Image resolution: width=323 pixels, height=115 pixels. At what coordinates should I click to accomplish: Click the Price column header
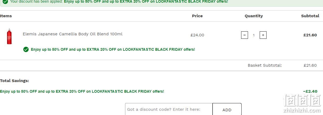[197, 16]
